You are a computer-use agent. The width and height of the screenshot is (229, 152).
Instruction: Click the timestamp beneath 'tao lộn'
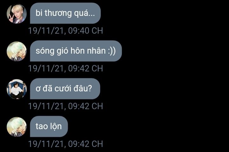coord(66,144)
